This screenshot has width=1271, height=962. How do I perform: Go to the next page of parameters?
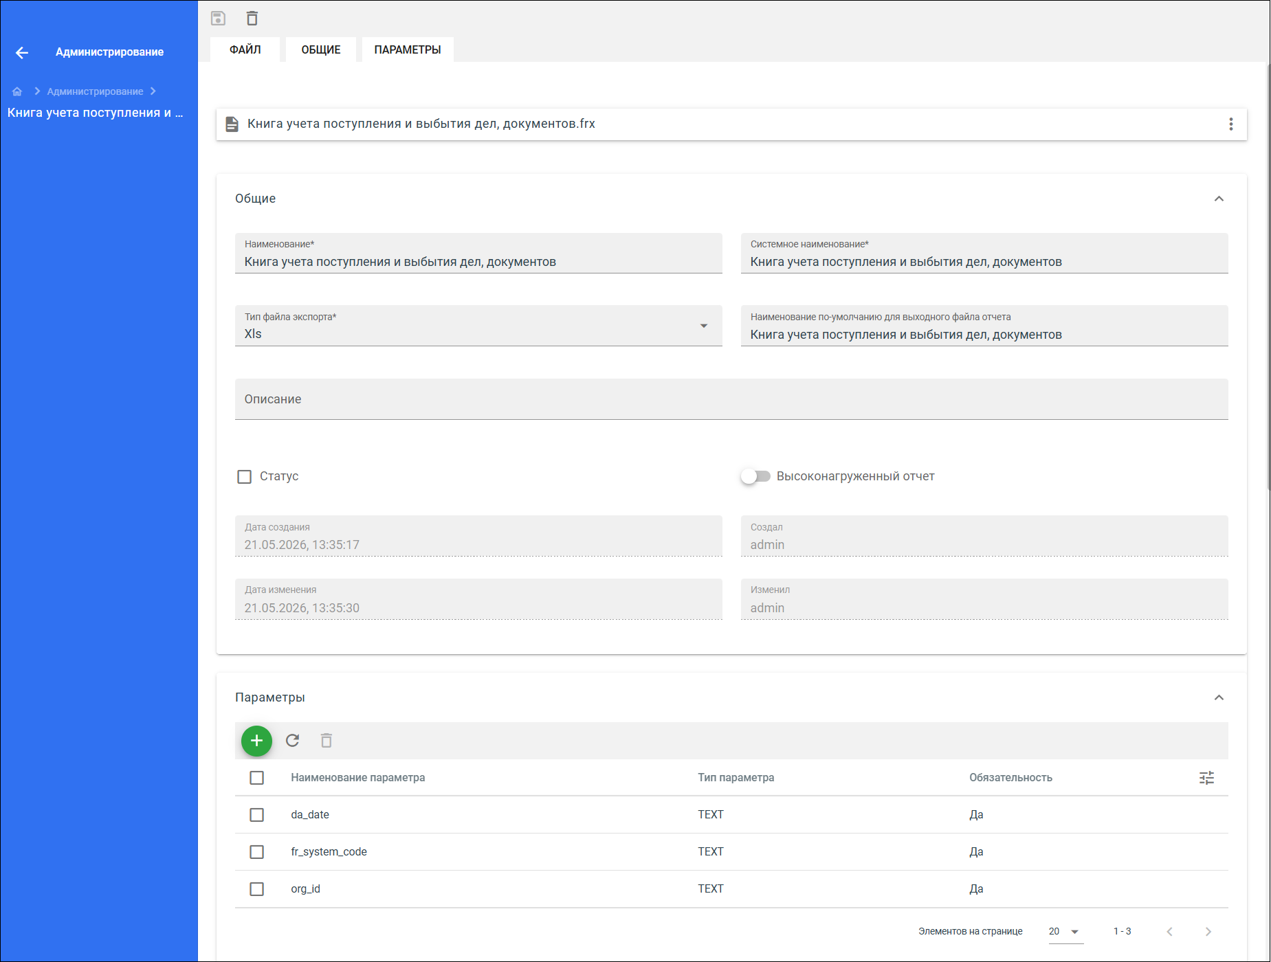(x=1208, y=932)
